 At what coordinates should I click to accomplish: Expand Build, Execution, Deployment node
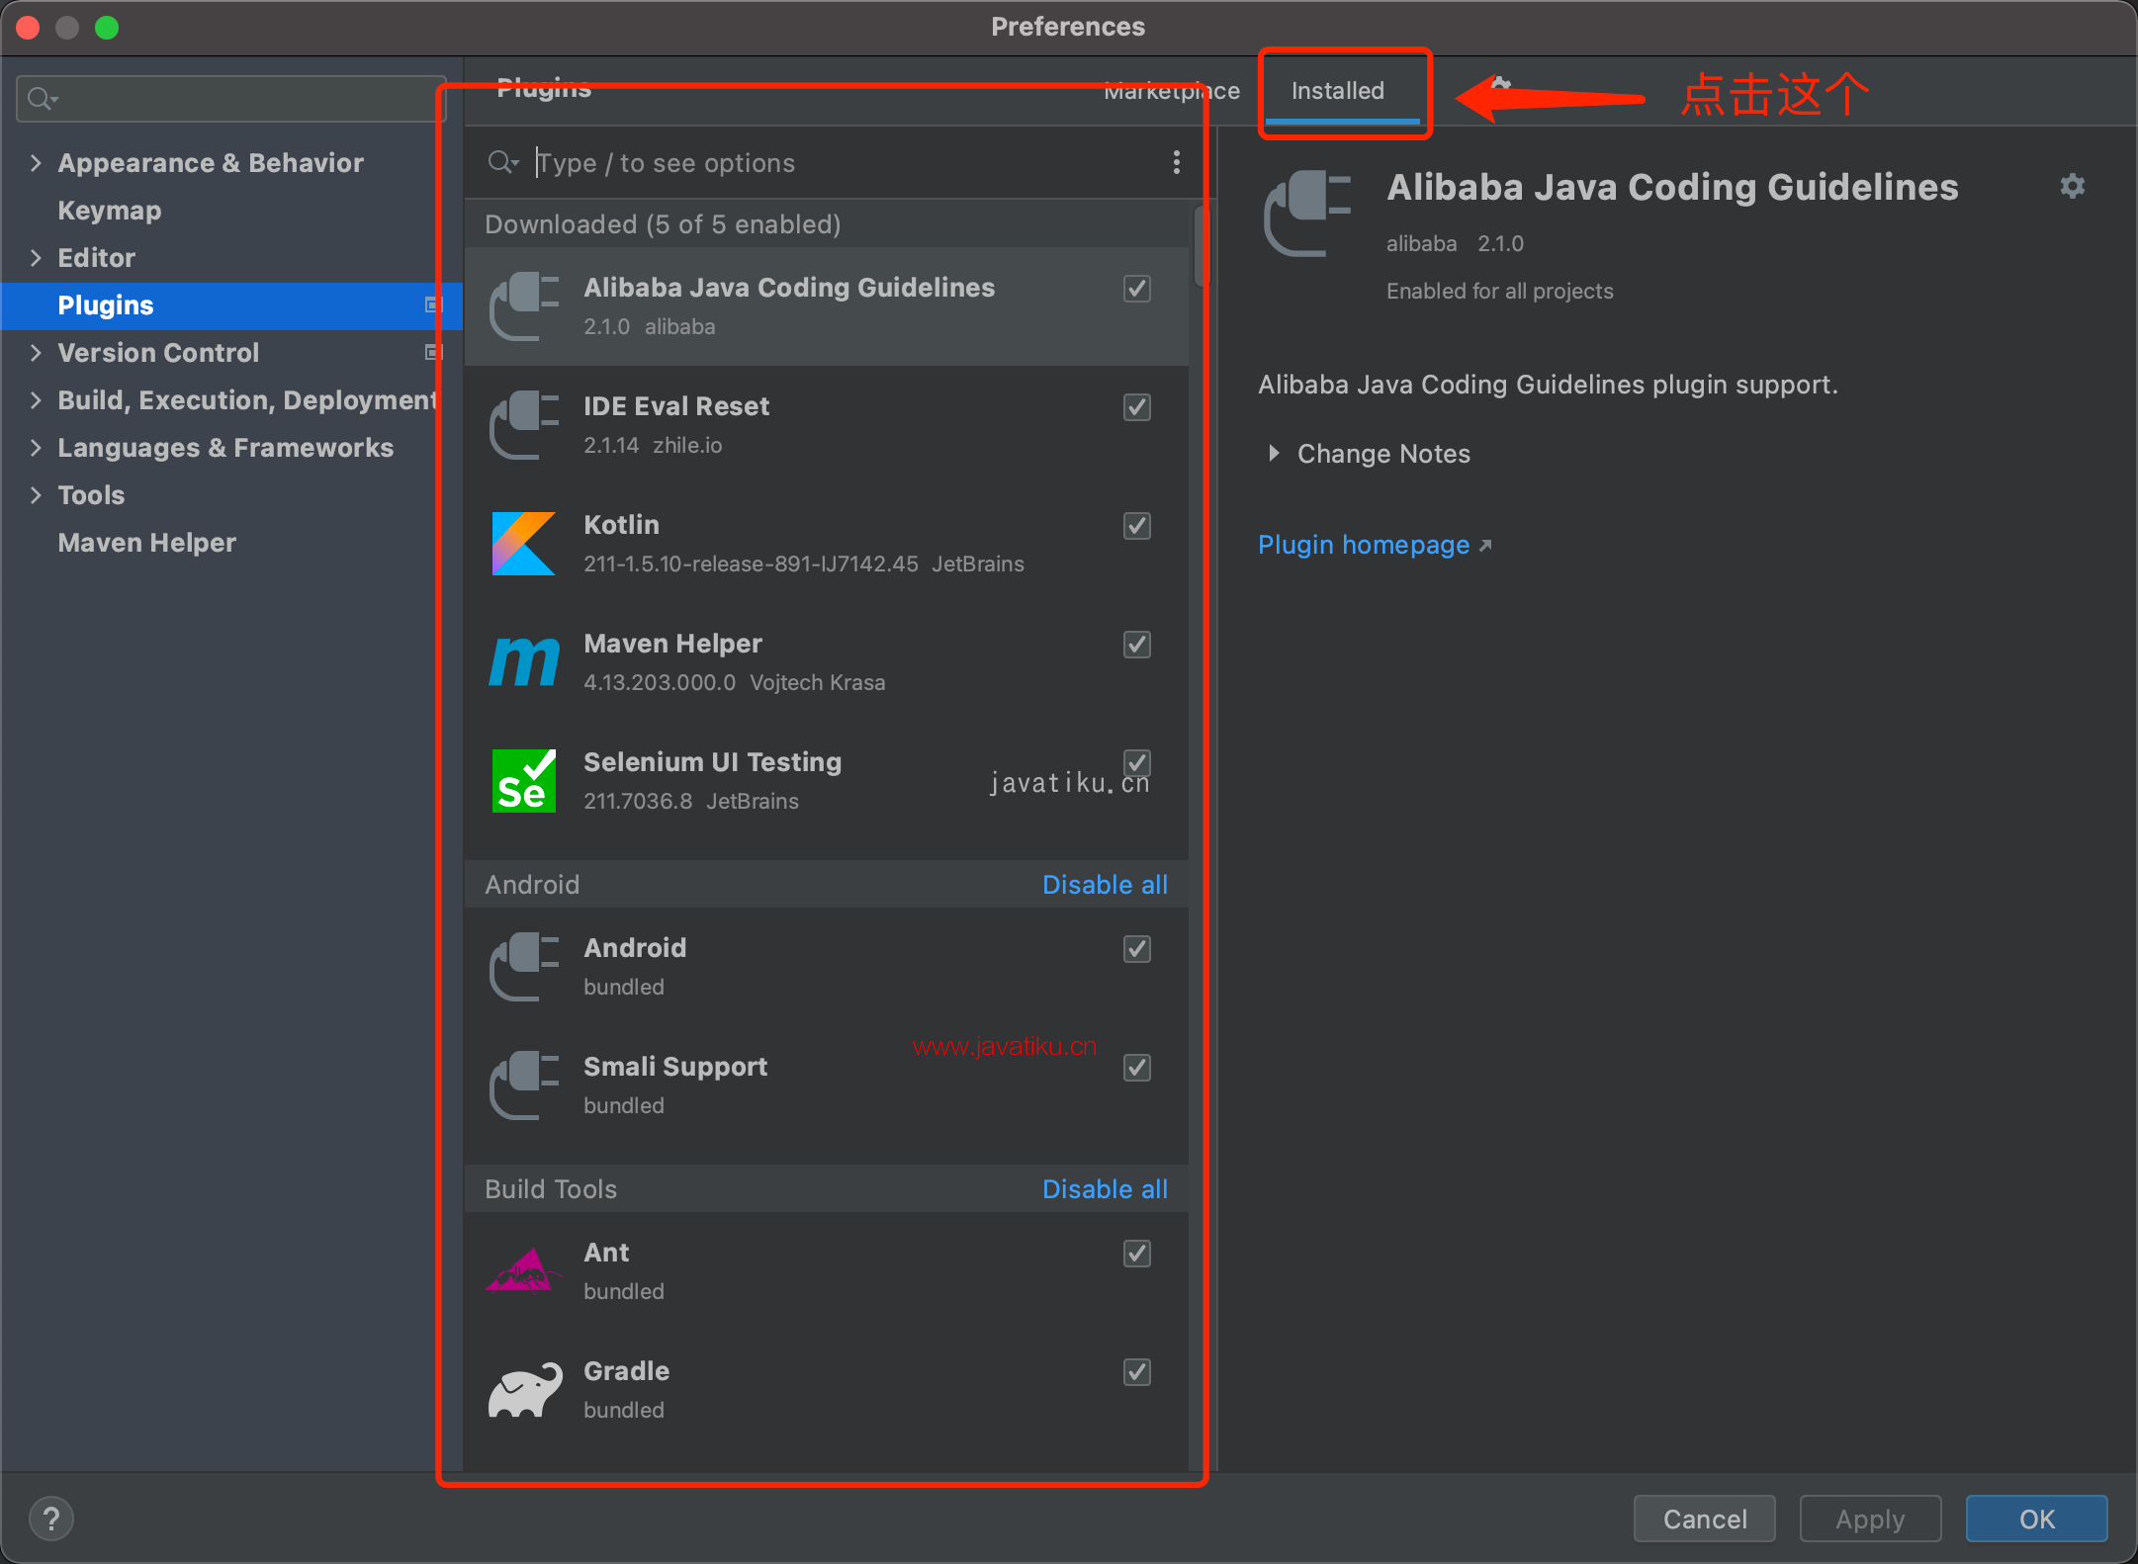(36, 399)
